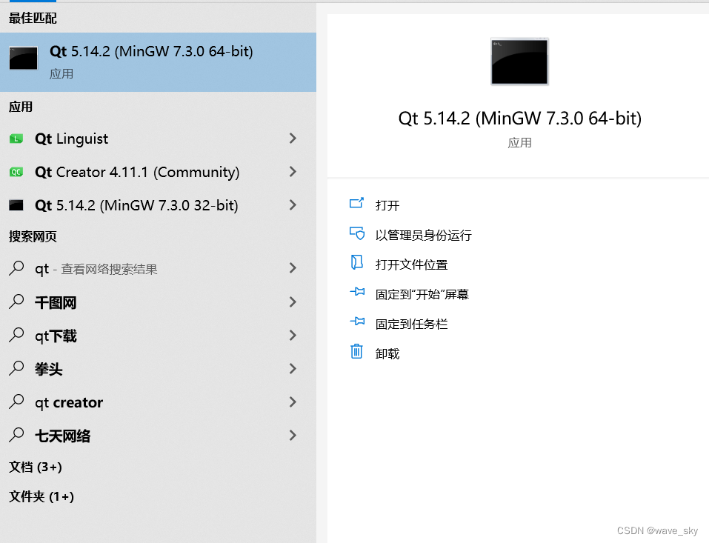This screenshot has height=543, width=709.
Task: Select the best match Qt 5.14.2 64-bit result
Action: coord(158,62)
